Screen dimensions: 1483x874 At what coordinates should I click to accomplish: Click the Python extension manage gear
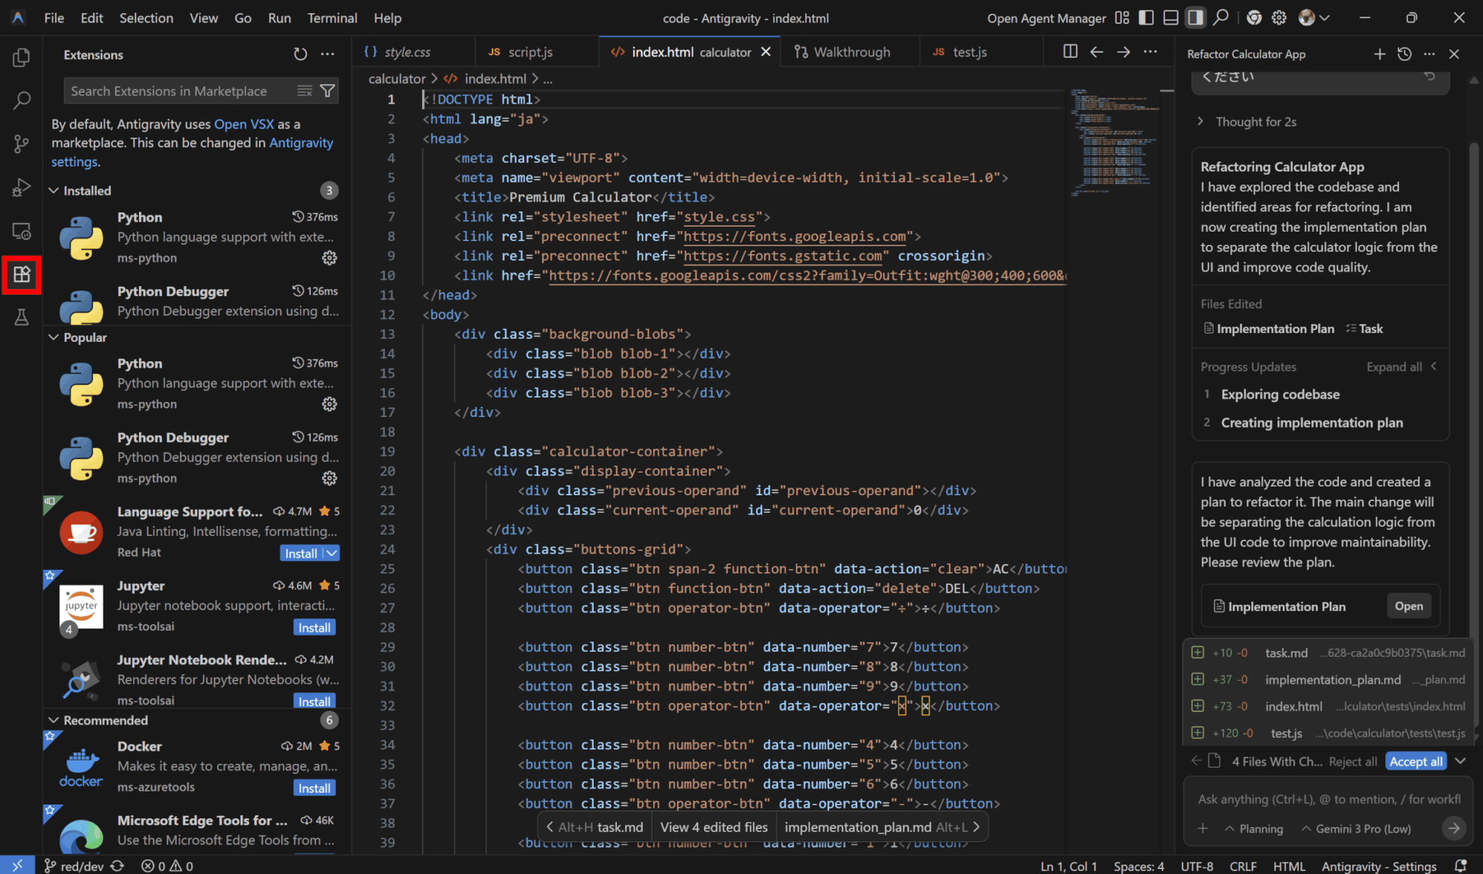(329, 258)
